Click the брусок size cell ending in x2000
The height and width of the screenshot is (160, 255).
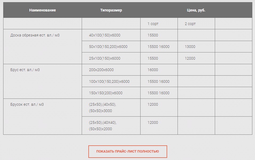click(103, 126)
